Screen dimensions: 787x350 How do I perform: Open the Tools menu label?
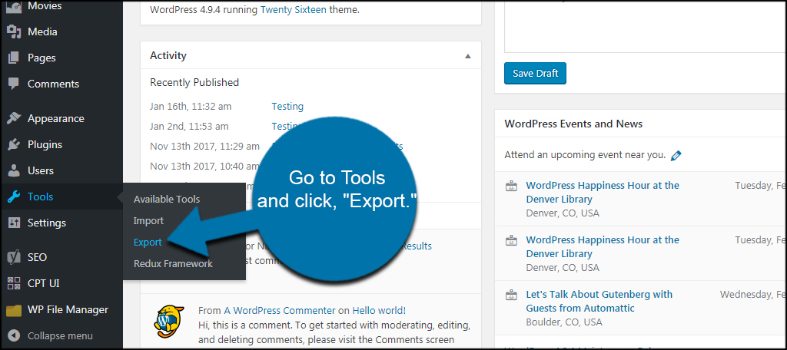(40, 196)
